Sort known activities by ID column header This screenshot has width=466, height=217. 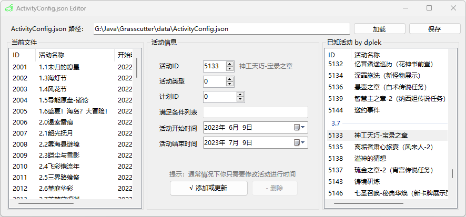click(337, 55)
